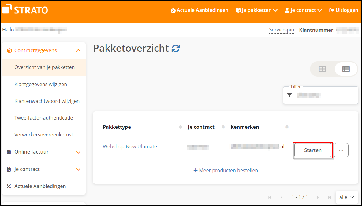
Task: Open the 'alle' results-per-page dropdown
Action: click(347, 197)
